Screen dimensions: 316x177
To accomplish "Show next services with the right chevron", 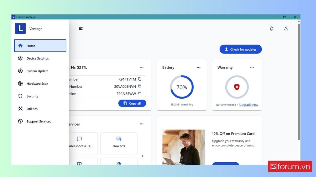I will point(142,156).
